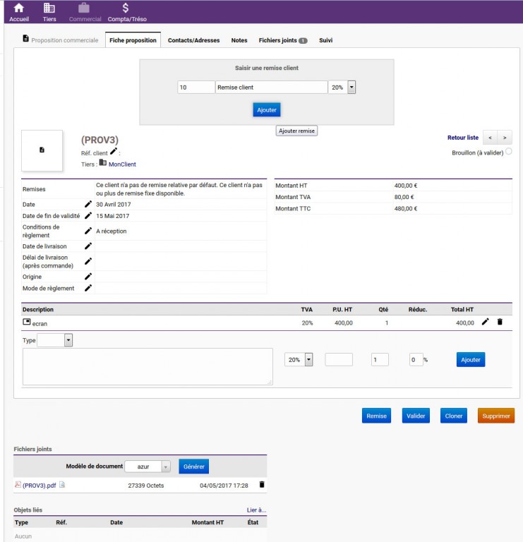The height and width of the screenshot is (542, 523).
Task: Click the Générer button
Action: [x=193, y=466]
